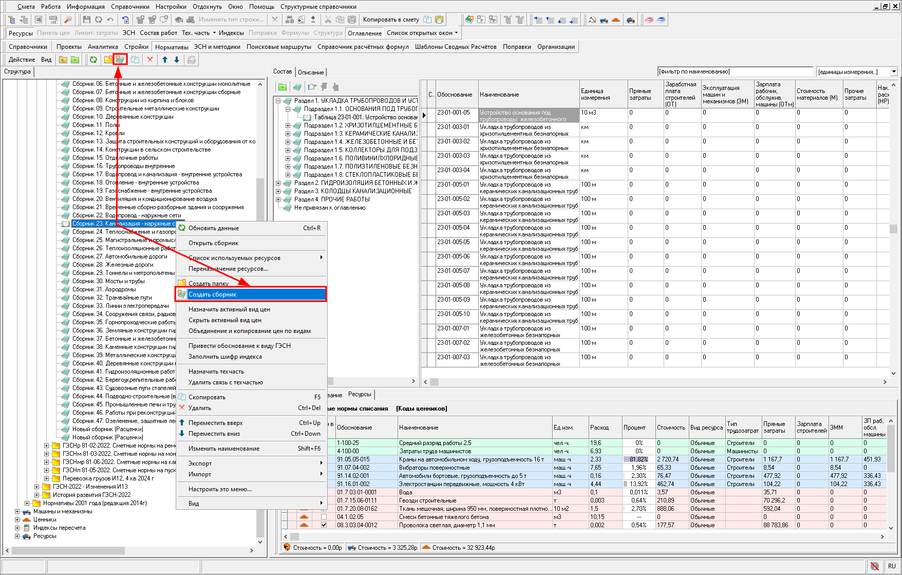This screenshot has width=902, height=575.
Task: Check the checkbox for row 04.1.02.05
Action: point(324,517)
